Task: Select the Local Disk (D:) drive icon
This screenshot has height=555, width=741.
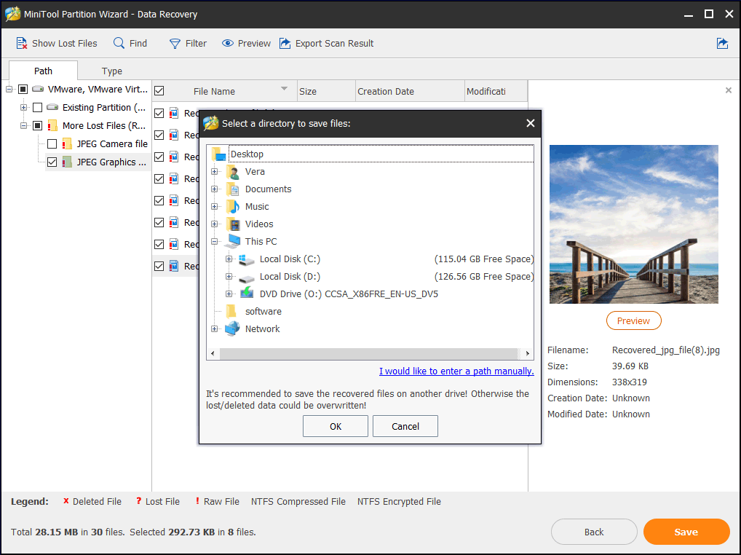Action: point(247,277)
